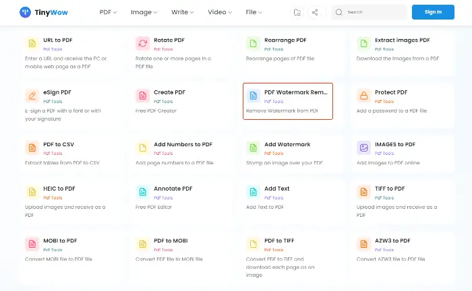Open the PDF to CSV title
472x291 pixels.
(59, 144)
